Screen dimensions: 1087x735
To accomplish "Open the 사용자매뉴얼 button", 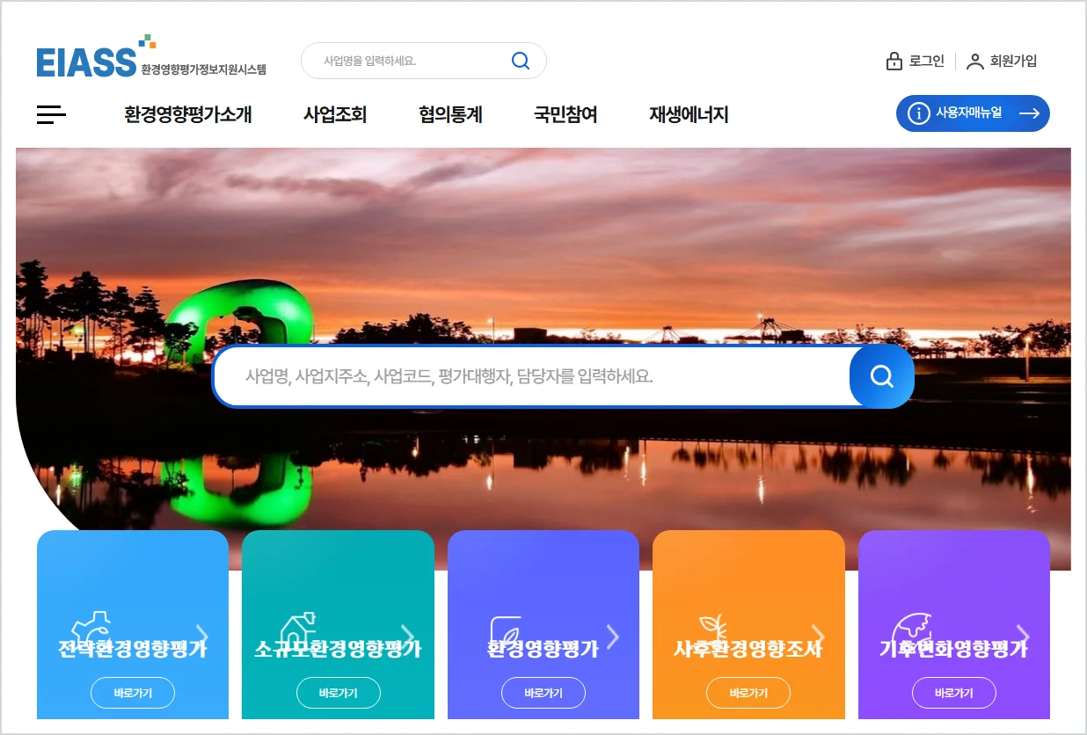I will pos(973,113).
